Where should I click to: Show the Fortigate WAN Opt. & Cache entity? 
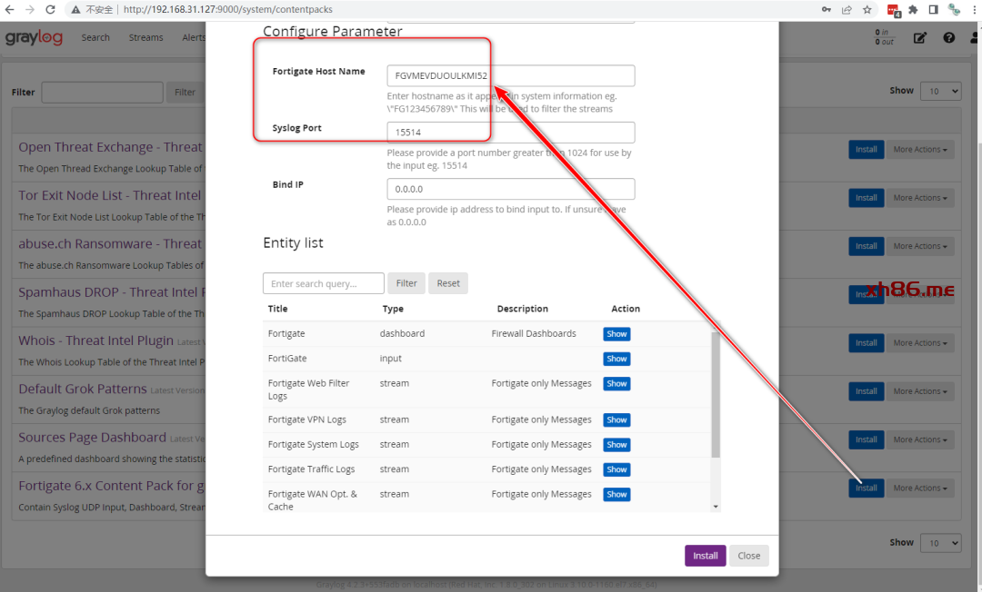tap(616, 495)
